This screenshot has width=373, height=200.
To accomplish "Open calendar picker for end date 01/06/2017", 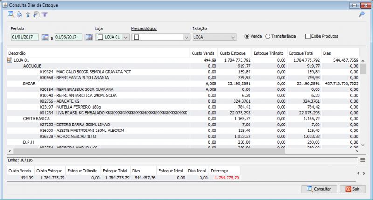I will (x=89, y=37).
